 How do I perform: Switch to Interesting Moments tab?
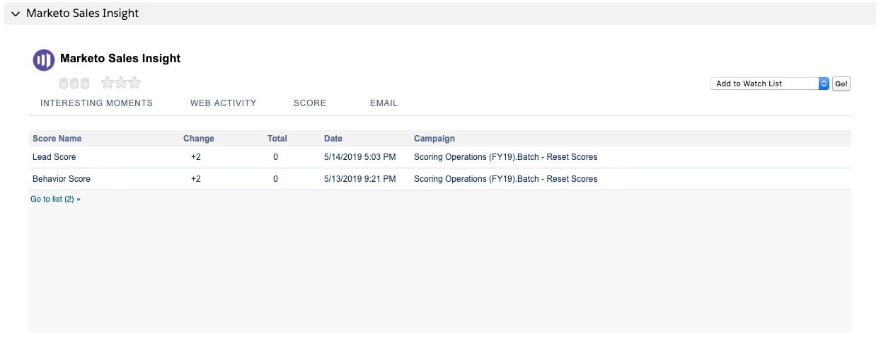[96, 103]
